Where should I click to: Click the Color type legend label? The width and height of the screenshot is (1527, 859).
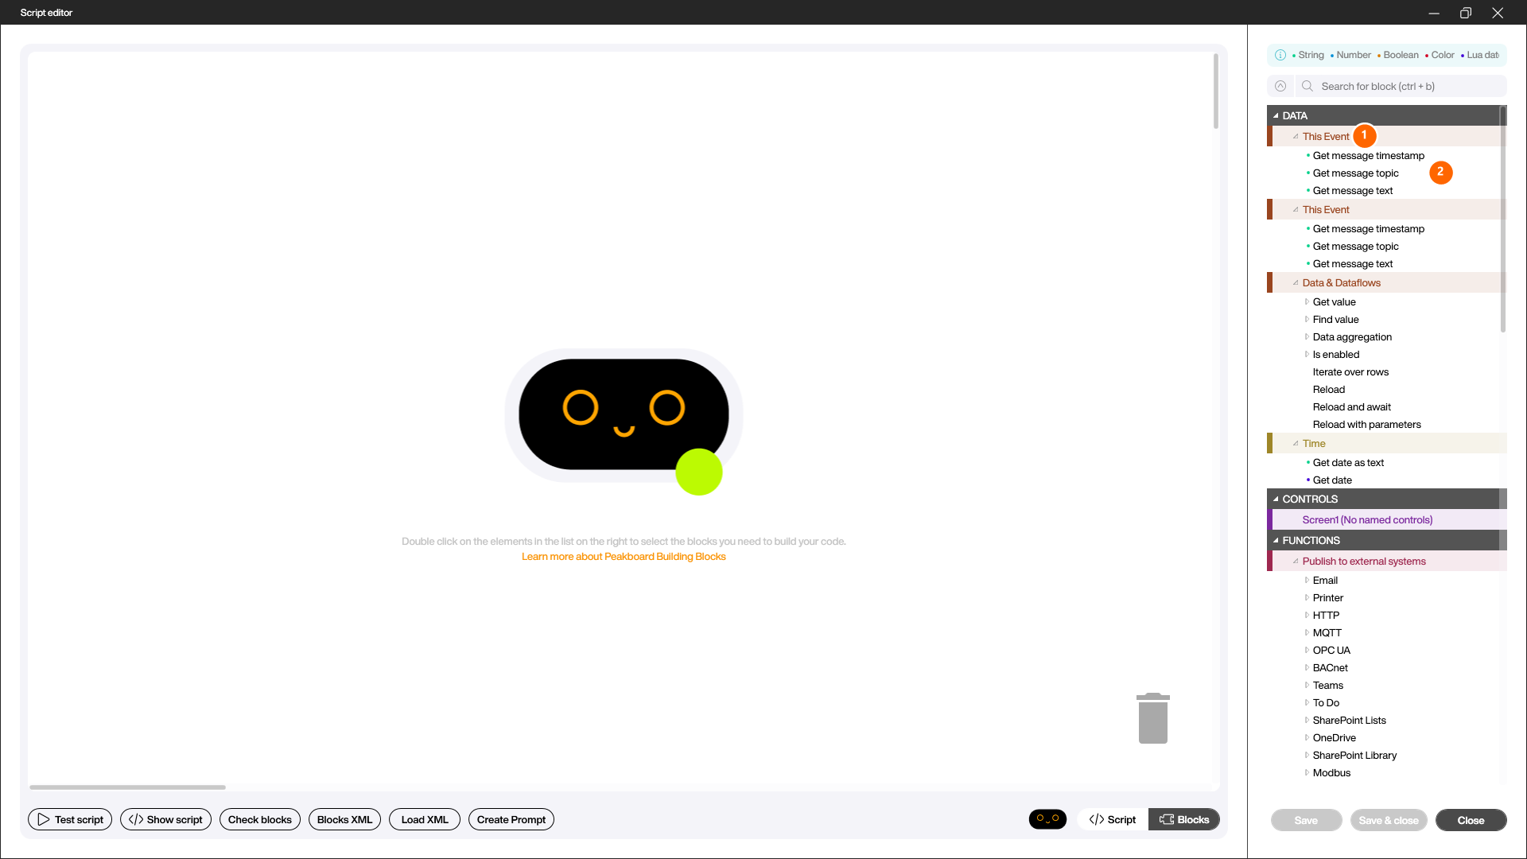tap(1443, 55)
